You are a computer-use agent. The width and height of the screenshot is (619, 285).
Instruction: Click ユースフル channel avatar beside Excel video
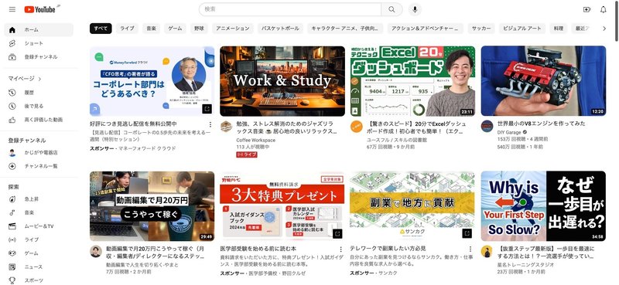356,127
